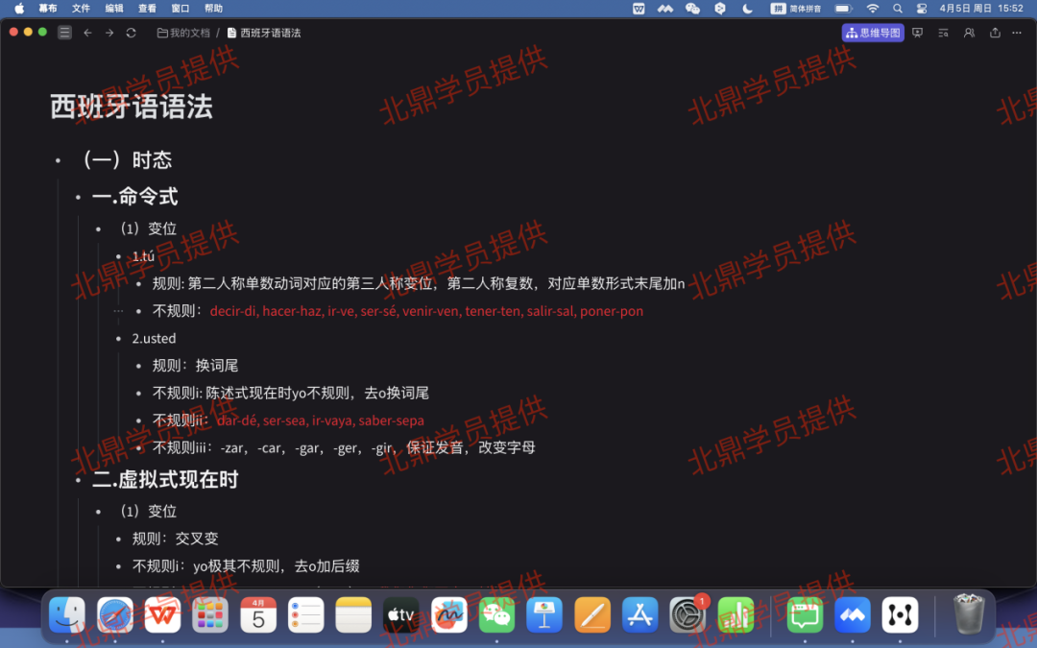Screen dimensions: 1037x648
Task: Open the 查看 menu
Action: point(147,9)
